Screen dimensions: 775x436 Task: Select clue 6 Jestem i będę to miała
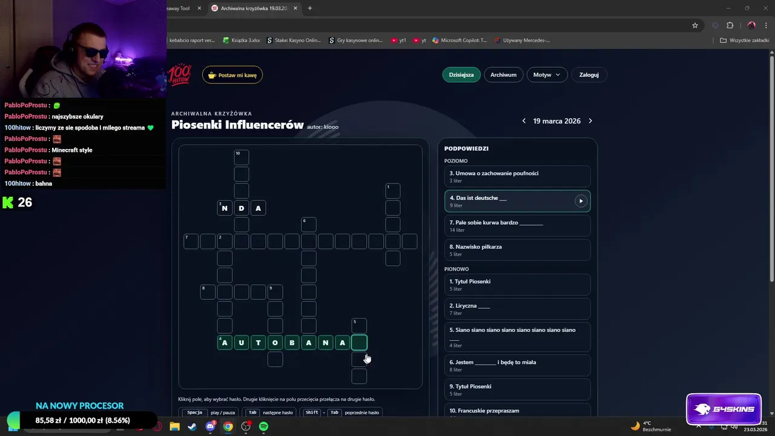[x=518, y=365]
